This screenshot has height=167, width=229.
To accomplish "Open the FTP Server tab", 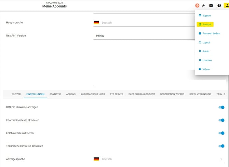I will click(x=117, y=94).
